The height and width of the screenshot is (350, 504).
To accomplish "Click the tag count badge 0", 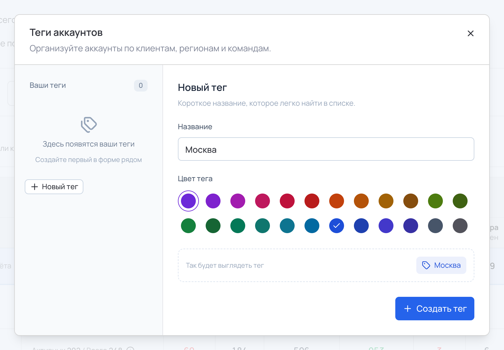I will pyautogui.click(x=141, y=86).
